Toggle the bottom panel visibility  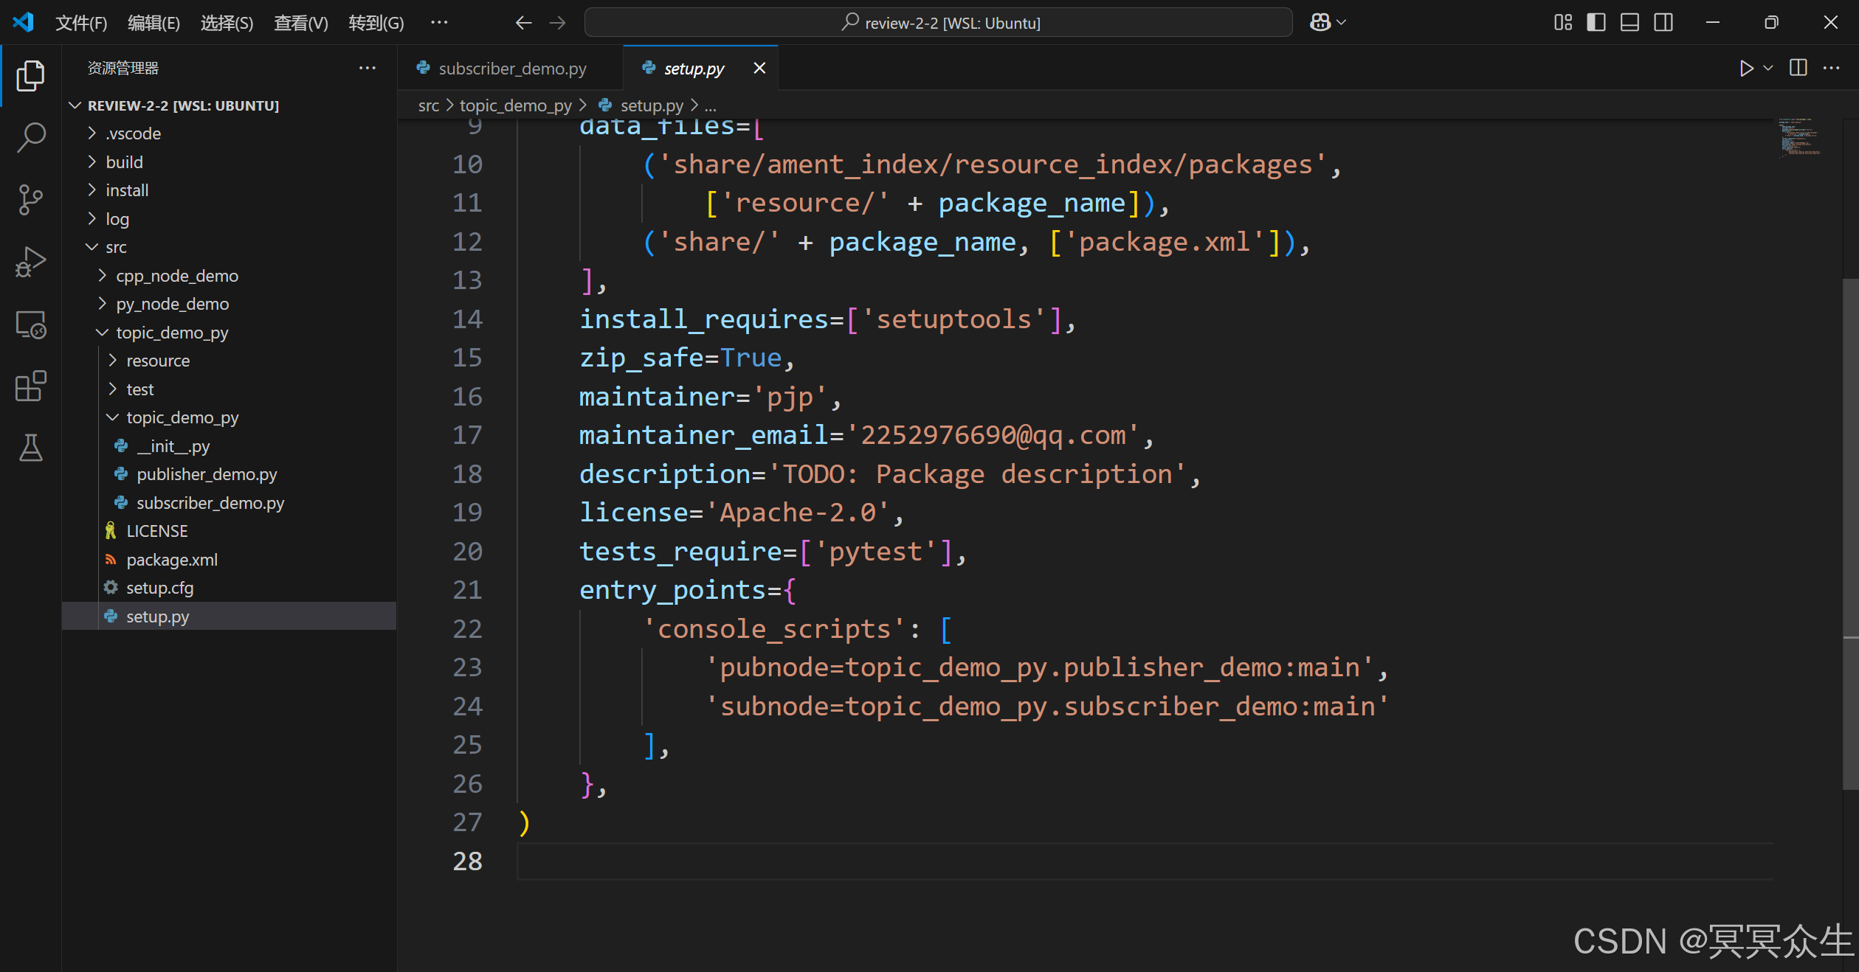[x=1629, y=23]
